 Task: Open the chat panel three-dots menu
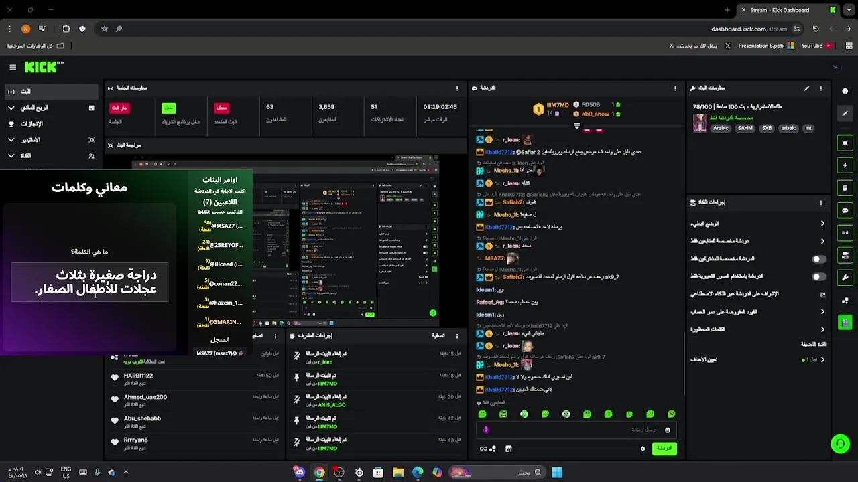675,88
